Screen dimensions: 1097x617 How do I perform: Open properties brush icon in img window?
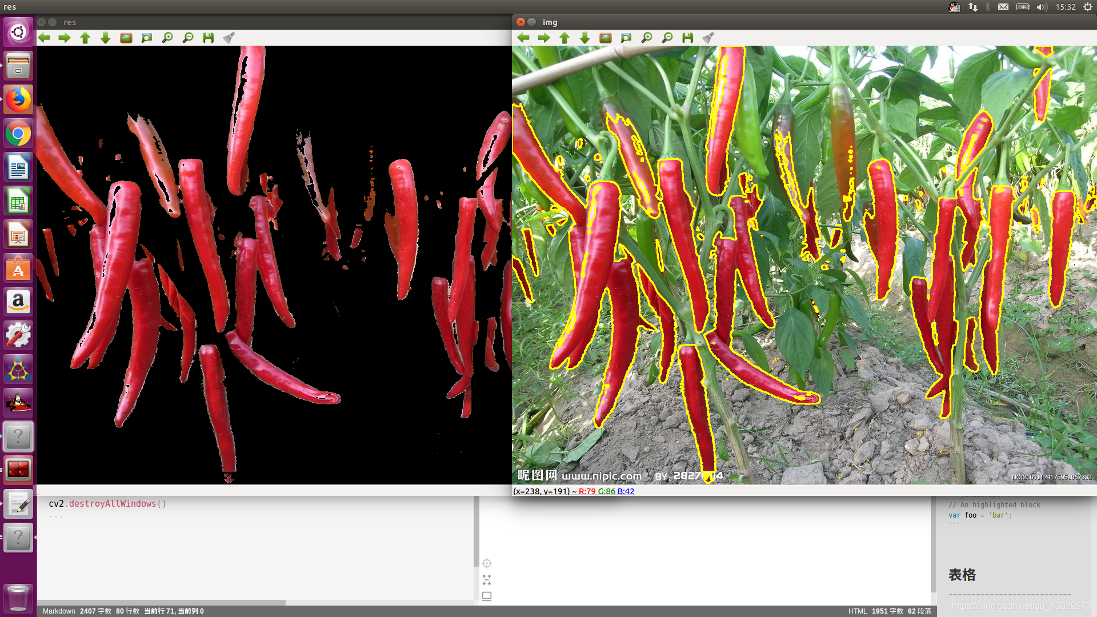(708, 38)
